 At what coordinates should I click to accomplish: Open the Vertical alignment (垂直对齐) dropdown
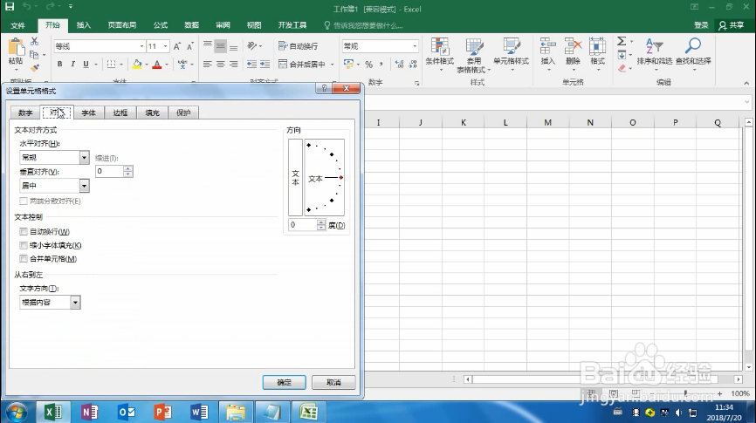[x=84, y=186]
